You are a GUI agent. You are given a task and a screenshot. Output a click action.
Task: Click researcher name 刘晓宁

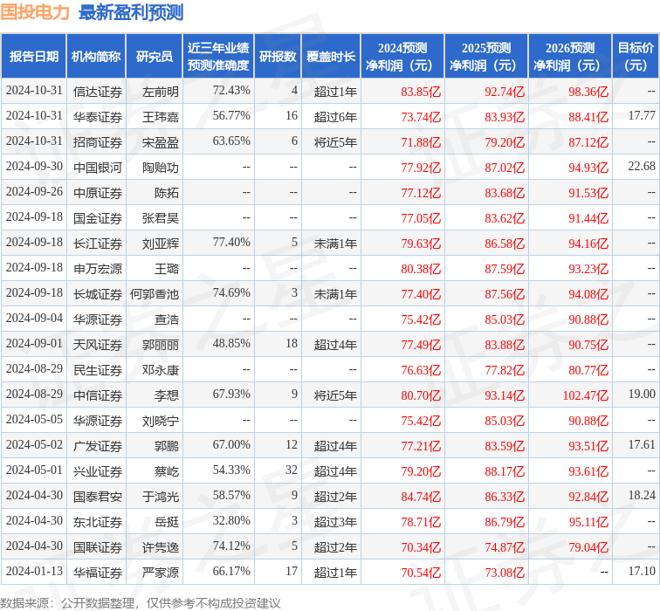160,420
